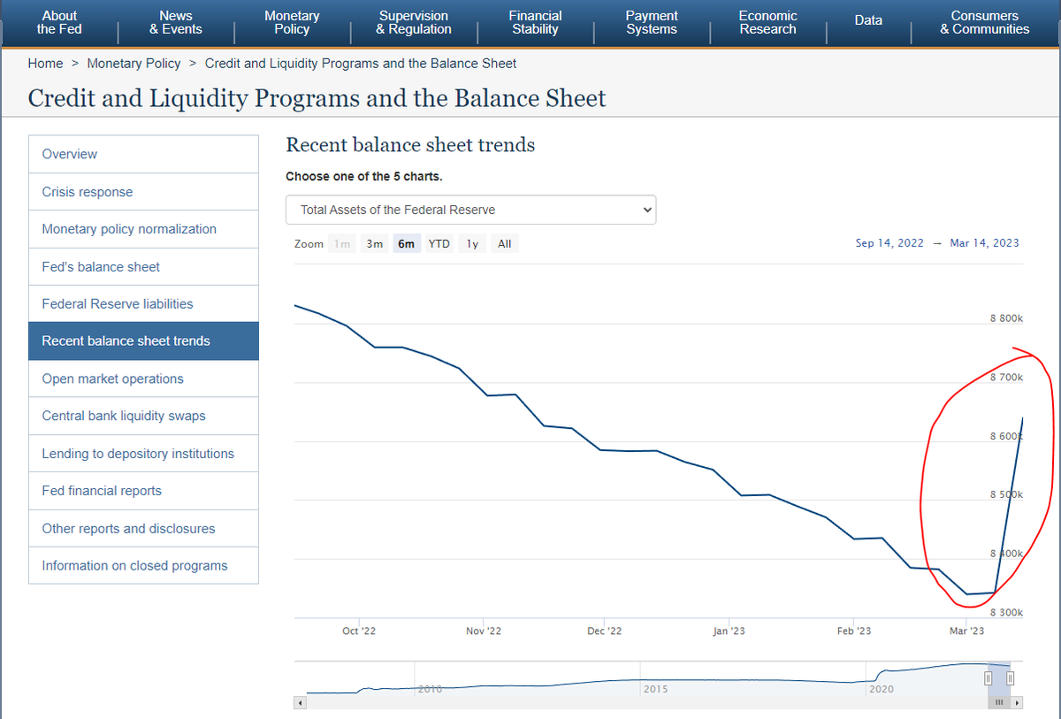Image resolution: width=1061 pixels, height=719 pixels.
Task: Open the Financial Stability menu
Action: tap(535, 23)
